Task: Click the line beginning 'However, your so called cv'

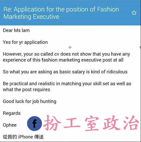Action: pos(66,54)
